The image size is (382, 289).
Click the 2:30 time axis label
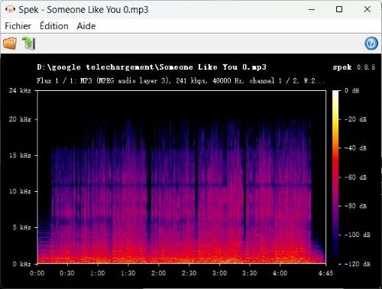click(189, 273)
